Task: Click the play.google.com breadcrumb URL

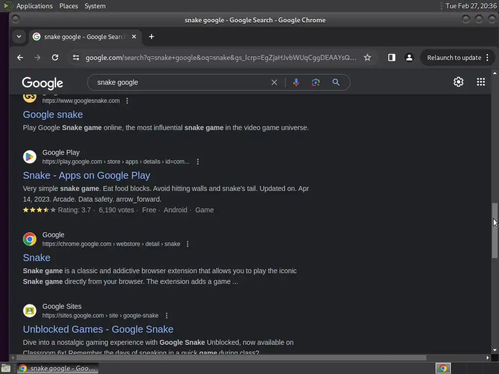Action: 115,162
